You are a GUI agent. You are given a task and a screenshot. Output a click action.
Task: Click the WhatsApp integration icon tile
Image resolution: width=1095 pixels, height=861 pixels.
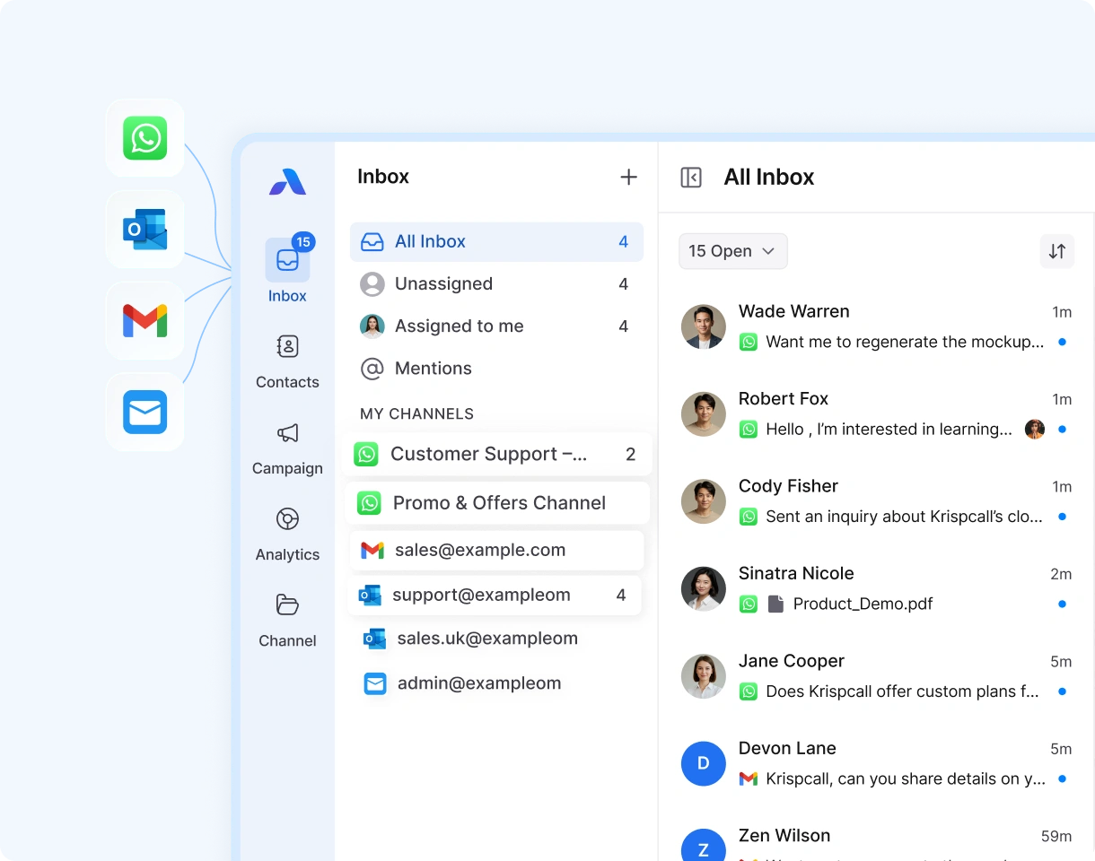[145, 138]
